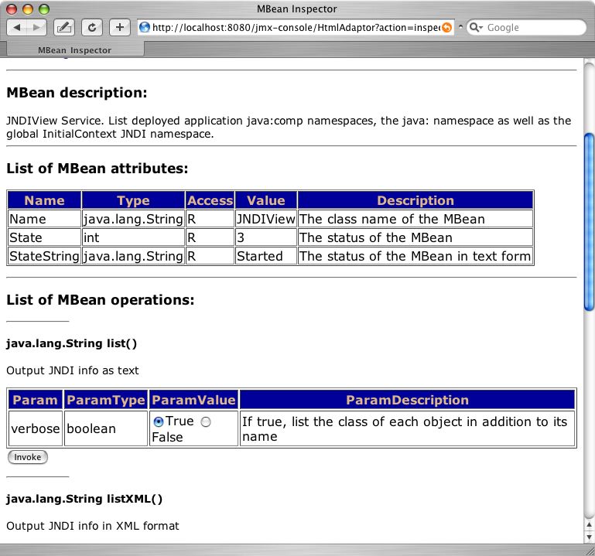595x556 pixels.
Task: Focus the Google search field
Action: coord(526,27)
